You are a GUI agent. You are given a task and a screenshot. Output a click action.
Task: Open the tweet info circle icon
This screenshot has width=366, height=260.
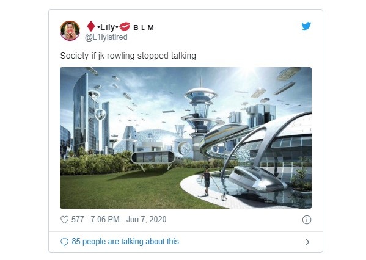coord(307,220)
